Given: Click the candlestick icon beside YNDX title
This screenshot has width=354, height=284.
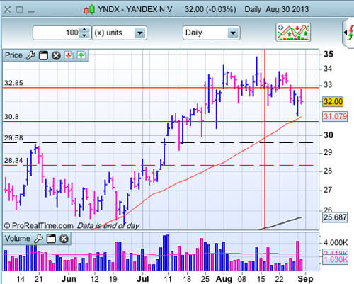Looking at the screenshot, I should click(x=89, y=10).
